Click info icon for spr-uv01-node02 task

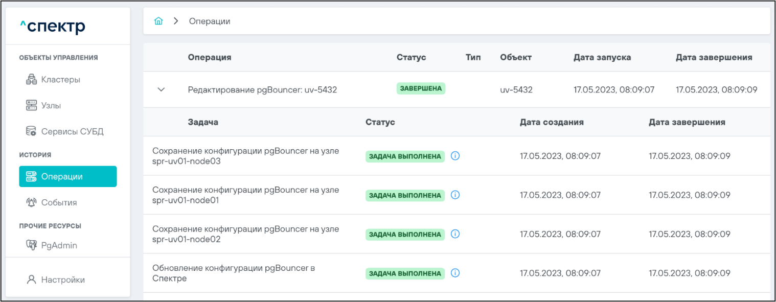(x=455, y=234)
